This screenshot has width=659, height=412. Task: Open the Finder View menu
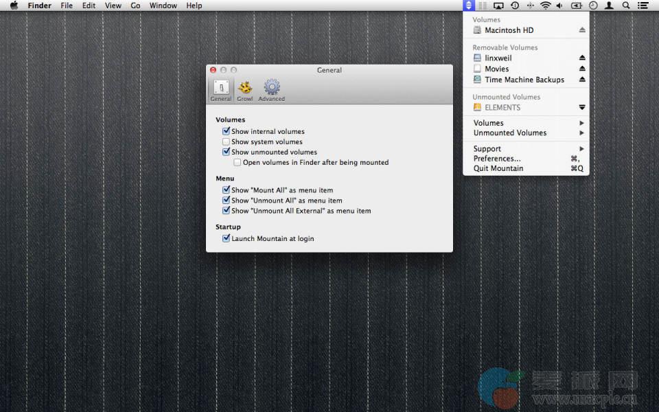click(x=113, y=5)
